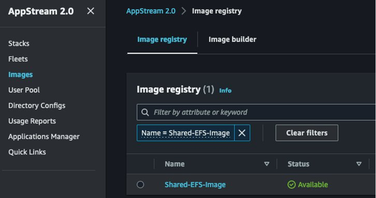Go to Fleets page
This screenshot has width=376, height=198.
(x=18, y=59)
